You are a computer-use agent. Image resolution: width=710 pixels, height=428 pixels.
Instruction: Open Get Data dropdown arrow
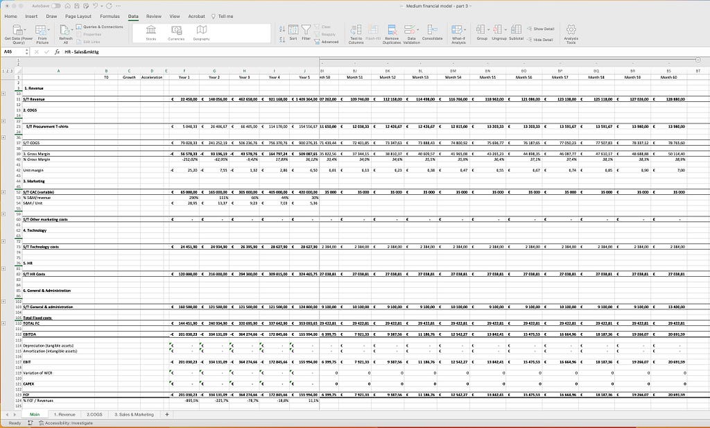[x=24, y=30]
